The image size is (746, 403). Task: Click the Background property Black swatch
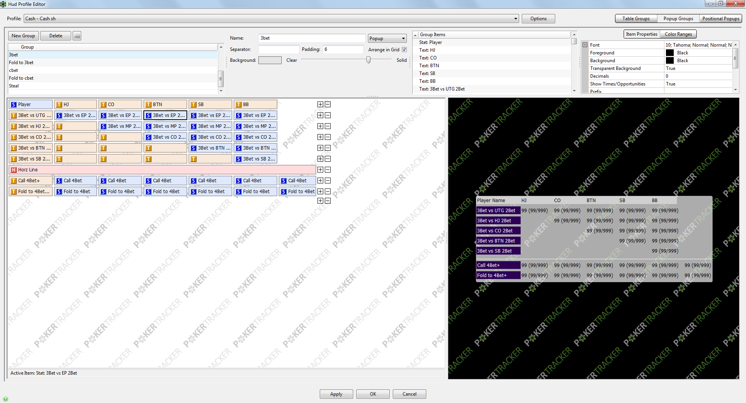click(670, 61)
